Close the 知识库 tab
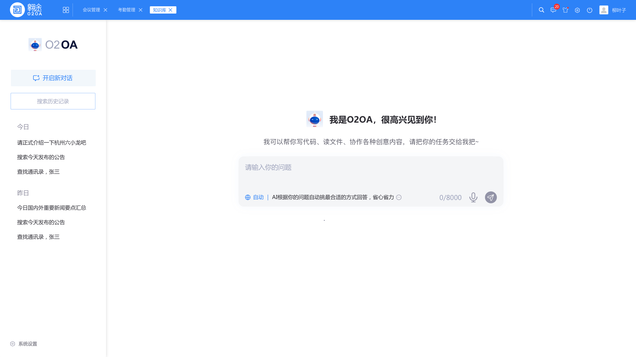 point(171,10)
